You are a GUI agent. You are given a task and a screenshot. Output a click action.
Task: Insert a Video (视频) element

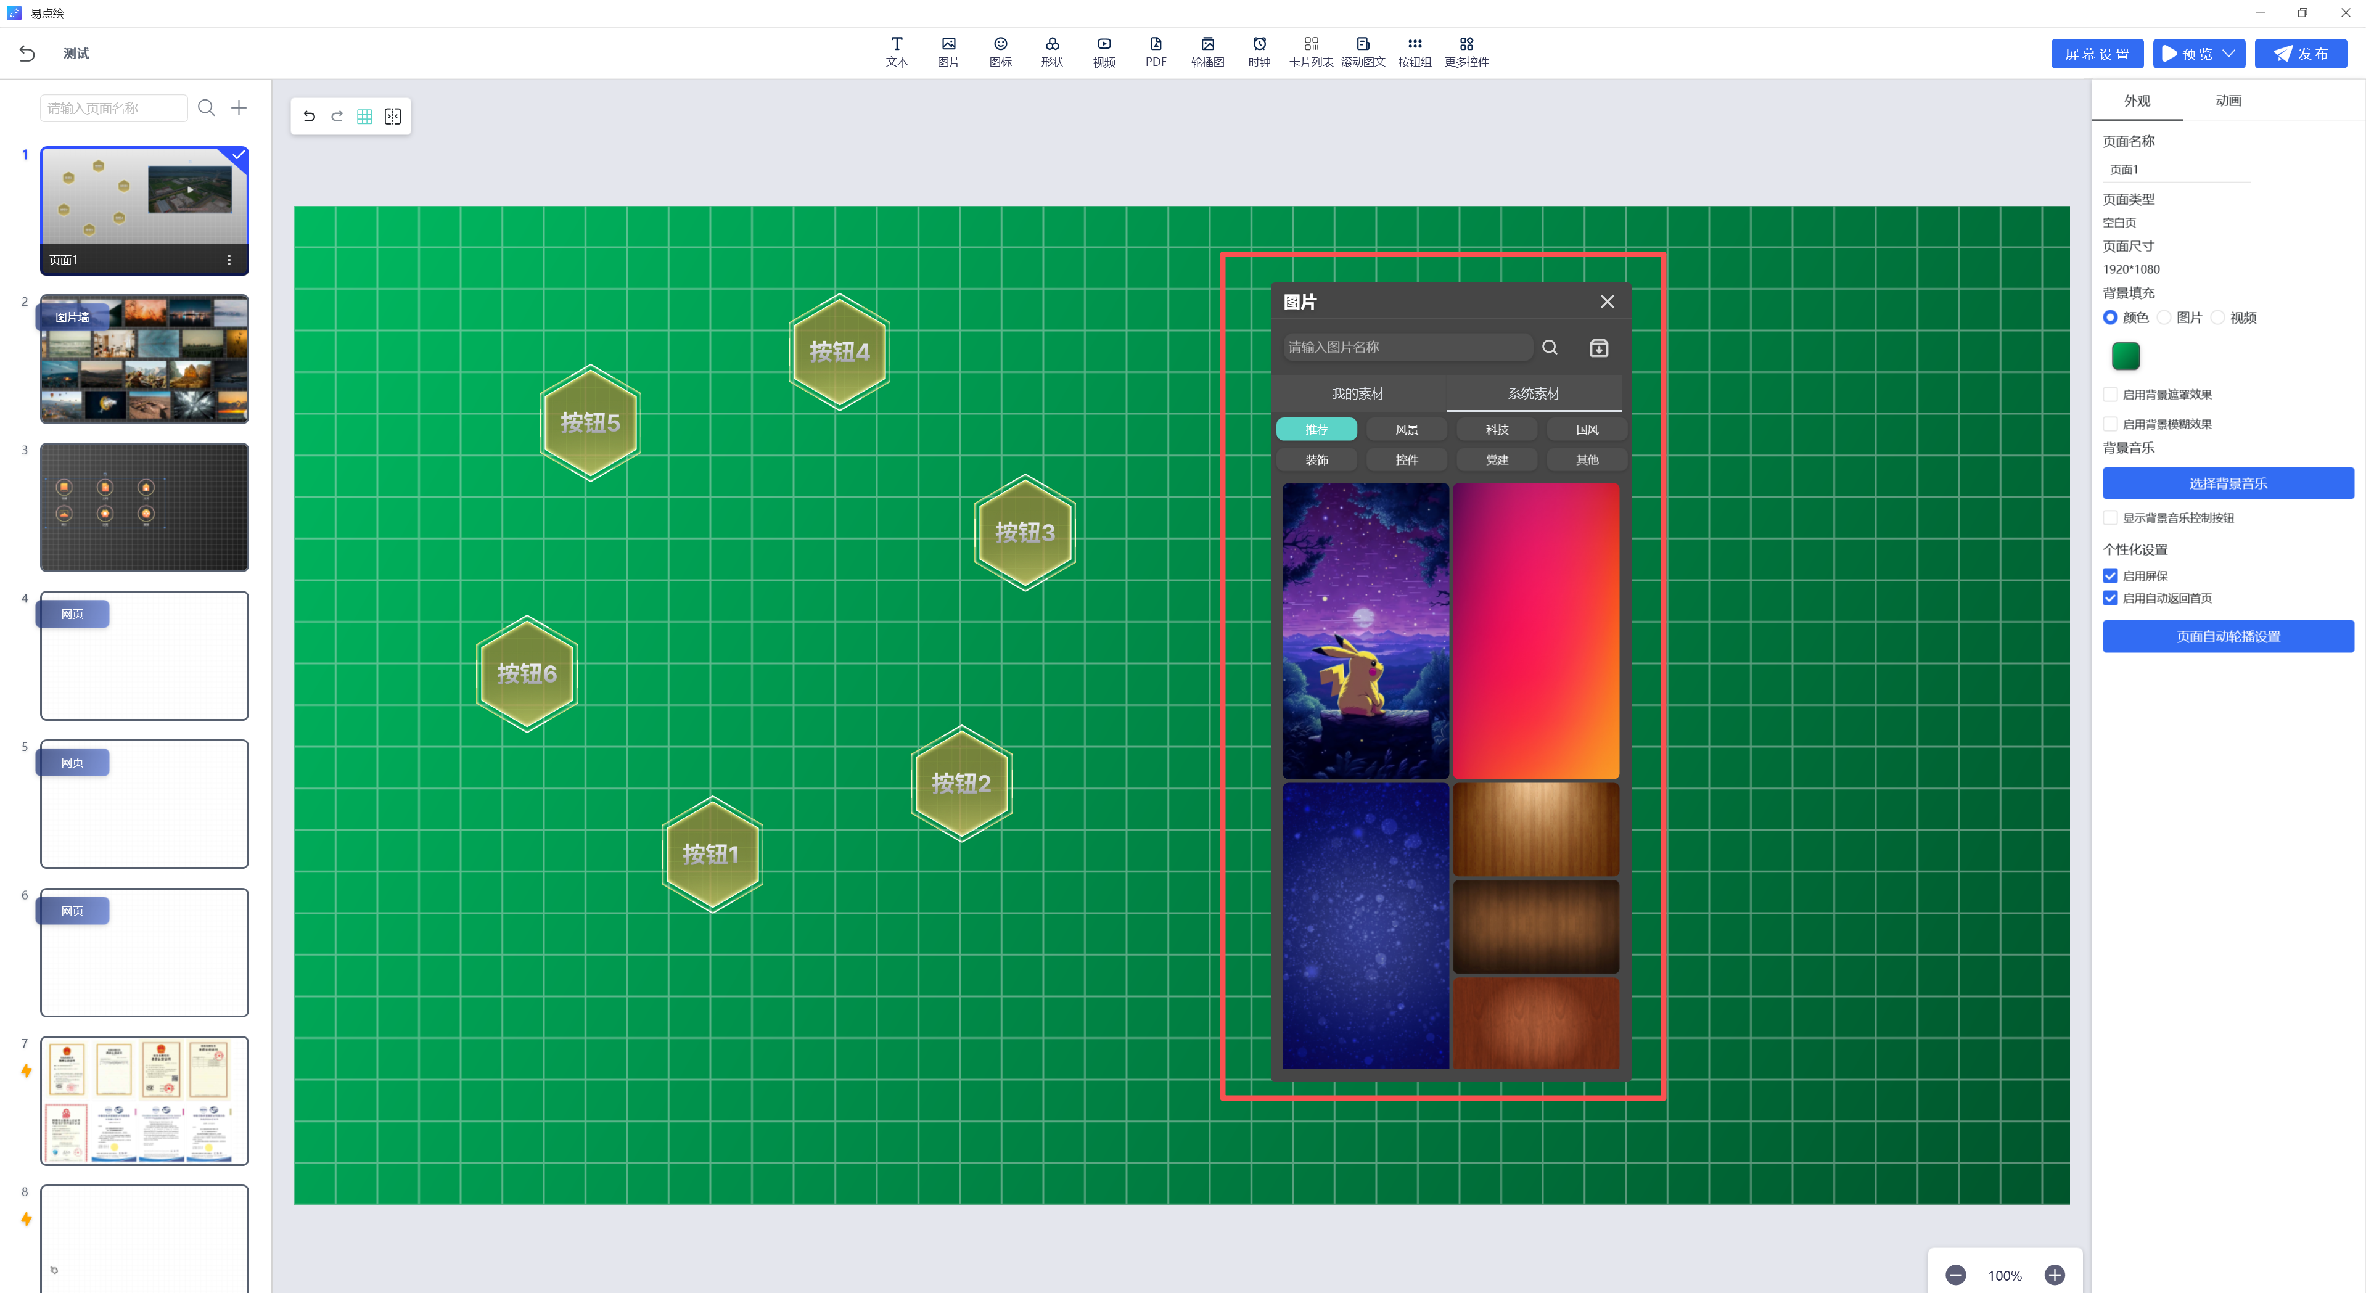click(1104, 52)
